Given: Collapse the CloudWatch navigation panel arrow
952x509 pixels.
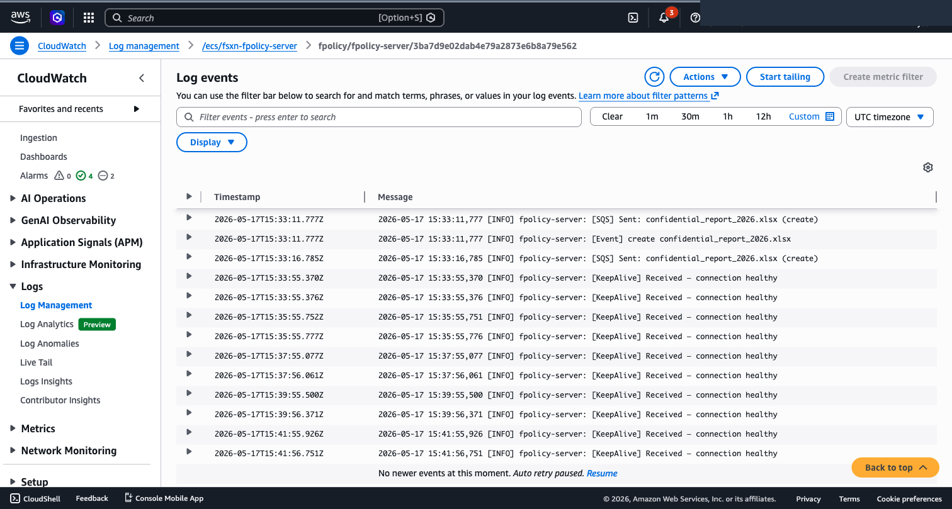Looking at the screenshot, I should tap(142, 78).
